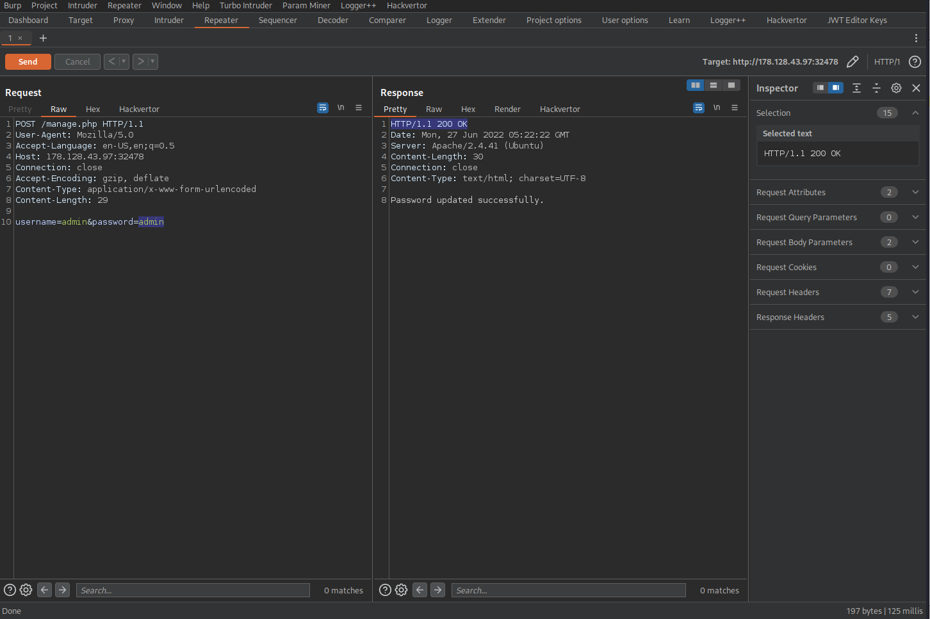The height and width of the screenshot is (619, 930).
Task: Open the Turbo Intruder menu
Action: click(246, 5)
